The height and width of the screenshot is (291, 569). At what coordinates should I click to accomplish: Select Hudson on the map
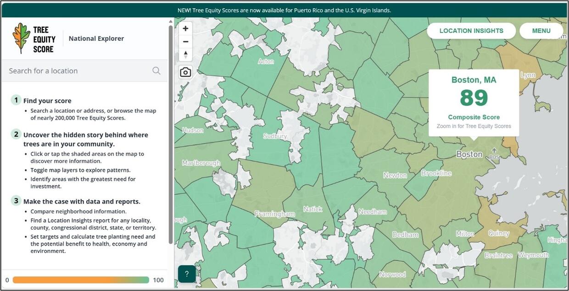193,130
